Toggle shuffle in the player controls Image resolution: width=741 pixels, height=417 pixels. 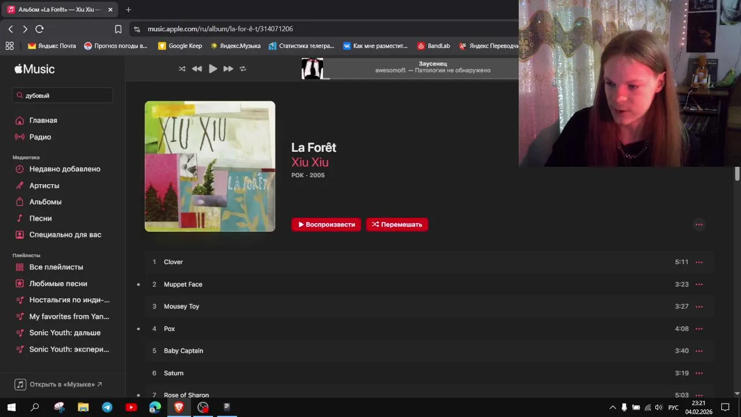coord(182,69)
